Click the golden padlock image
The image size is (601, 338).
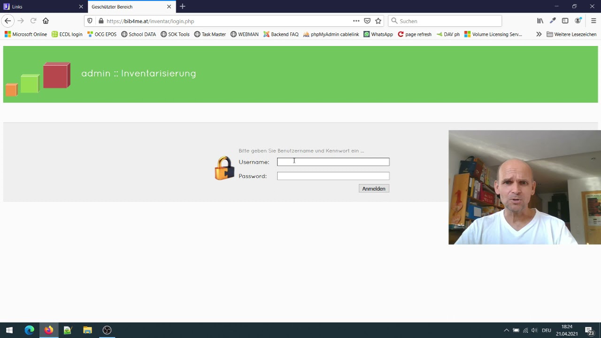tap(224, 168)
